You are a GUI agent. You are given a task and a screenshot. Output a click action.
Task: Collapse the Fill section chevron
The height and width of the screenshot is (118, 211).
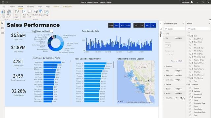pos(165,38)
